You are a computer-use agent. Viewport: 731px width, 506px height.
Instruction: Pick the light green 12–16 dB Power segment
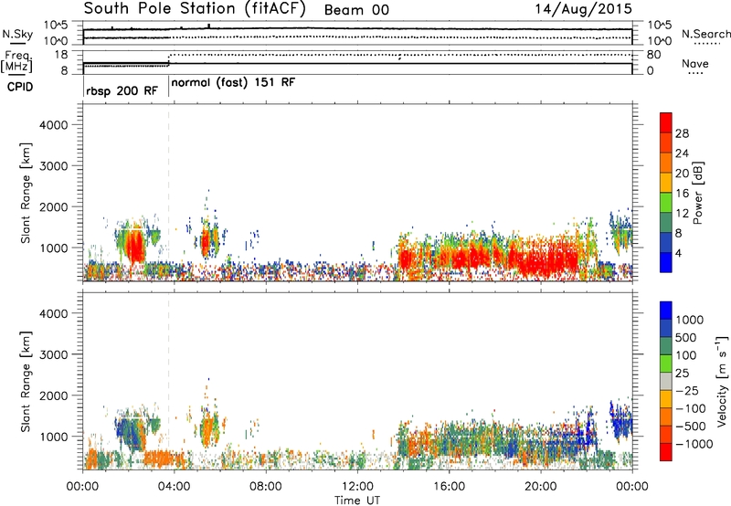(666, 203)
